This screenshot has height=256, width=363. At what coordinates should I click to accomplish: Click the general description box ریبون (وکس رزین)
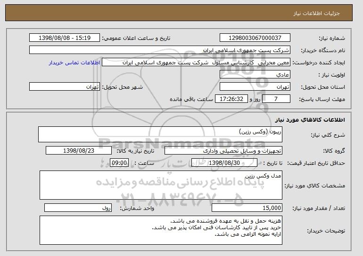coord(160,134)
